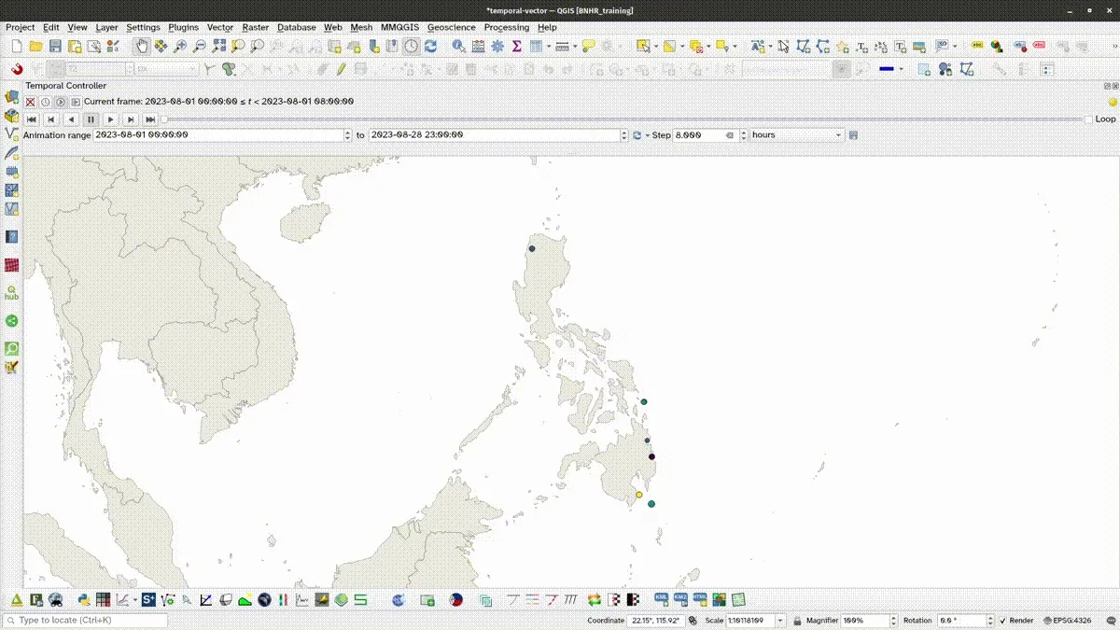
Task: Open the Temporal Controller panel icon
Action: [x=411, y=46]
